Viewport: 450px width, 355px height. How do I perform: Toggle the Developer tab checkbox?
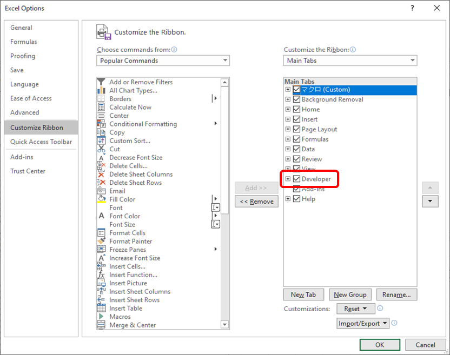point(296,179)
